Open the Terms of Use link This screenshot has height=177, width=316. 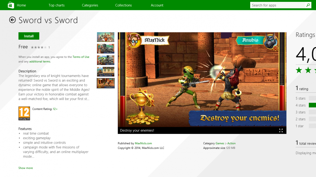coord(81,57)
